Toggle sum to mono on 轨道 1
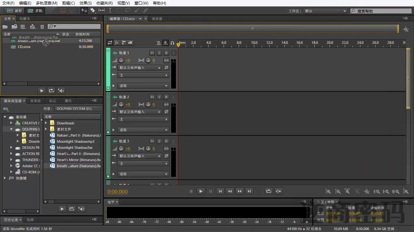 pos(166,60)
